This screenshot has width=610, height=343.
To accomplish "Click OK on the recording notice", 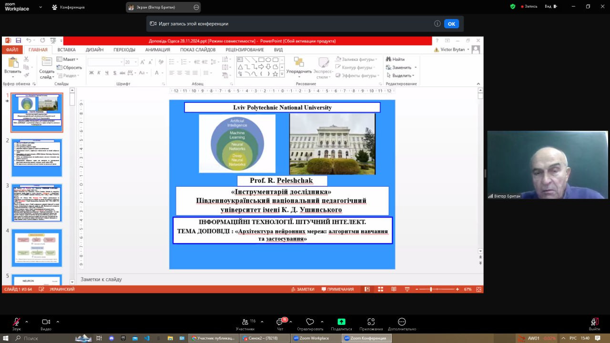I will pyautogui.click(x=451, y=24).
